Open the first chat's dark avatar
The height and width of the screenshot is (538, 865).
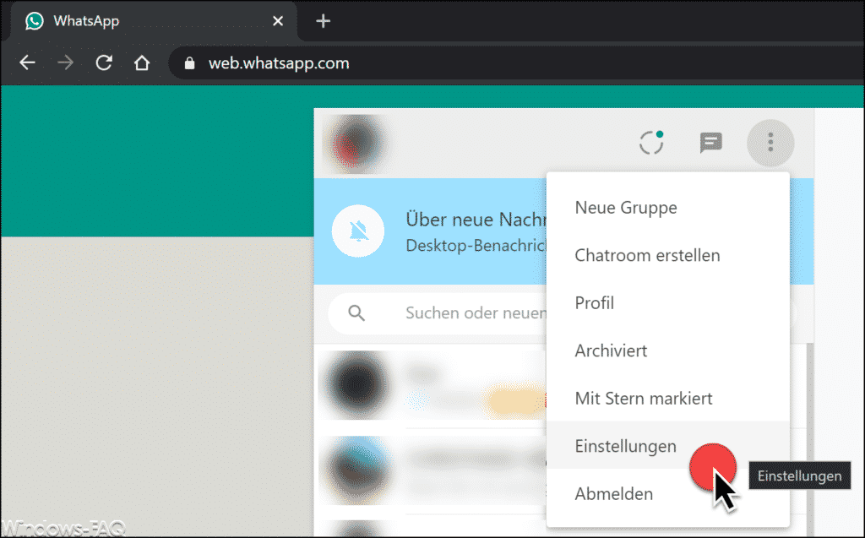(x=357, y=384)
